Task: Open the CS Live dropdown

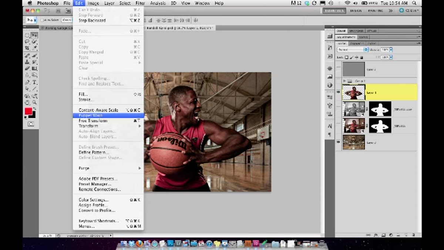Action: [x=409, y=11]
